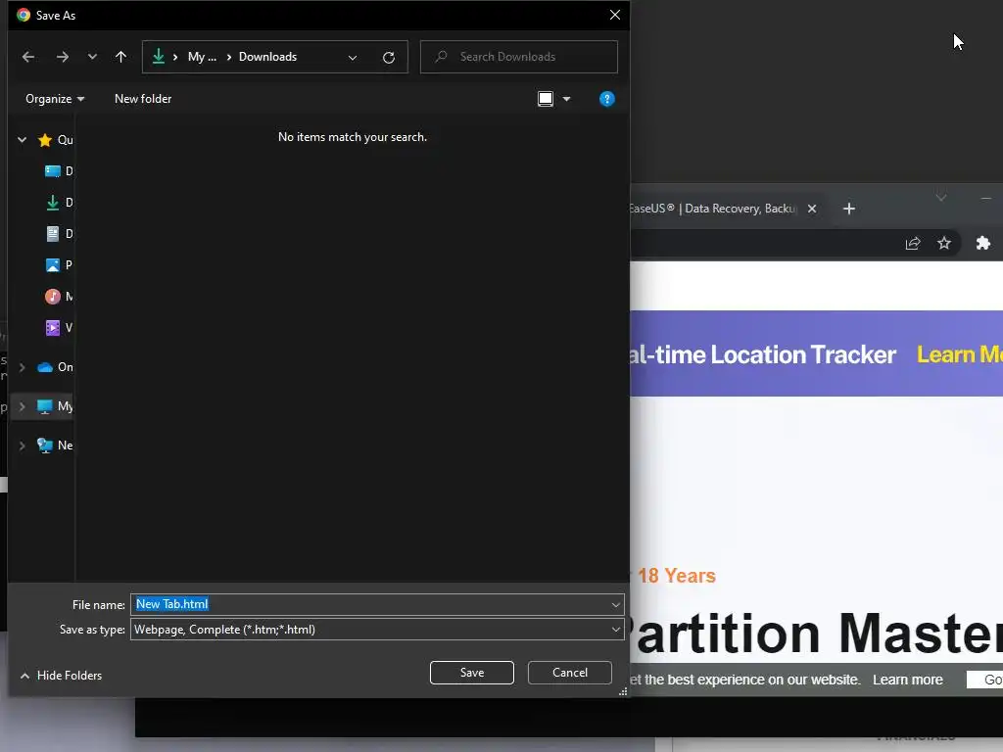Screen dimensions: 1003x752
Task: Select My PC computer item
Action: pyautogui.click(x=55, y=406)
